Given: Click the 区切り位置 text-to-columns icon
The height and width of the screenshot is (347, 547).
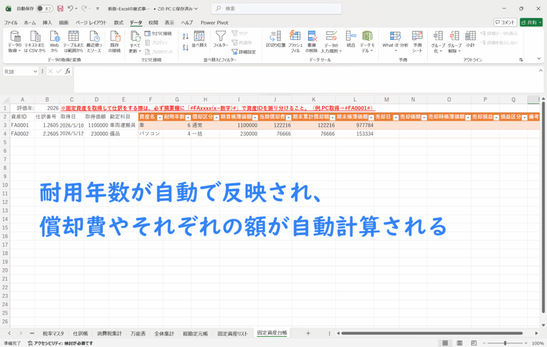Looking at the screenshot, I should click(275, 38).
